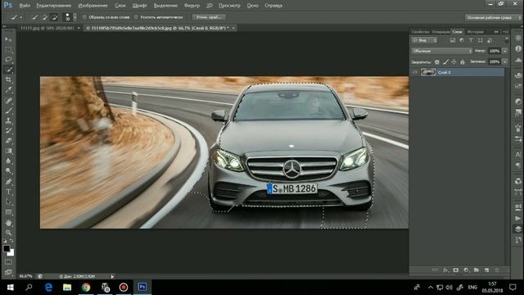Open the Редактирование menu
524x295 pixels.
tap(54, 6)
